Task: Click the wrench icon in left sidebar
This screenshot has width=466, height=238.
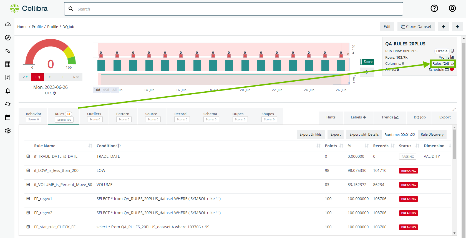Action: [x=8, y=51]
